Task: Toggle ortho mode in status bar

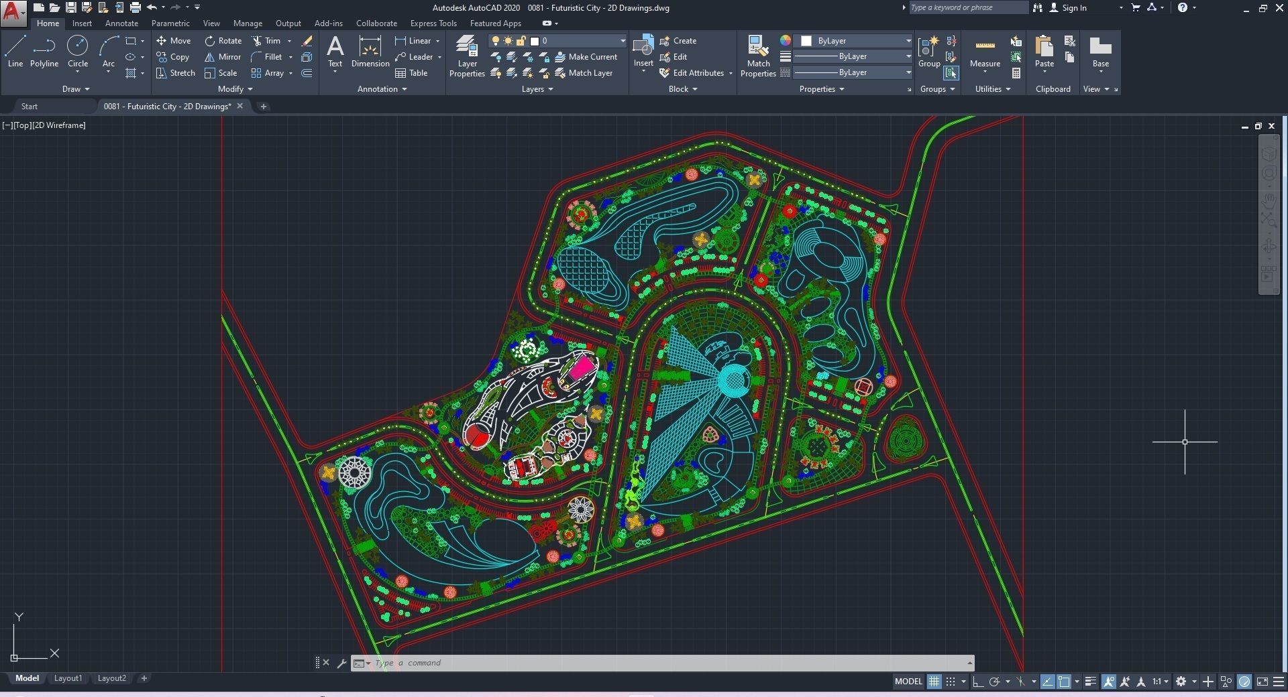Action: tap(977, 682)
